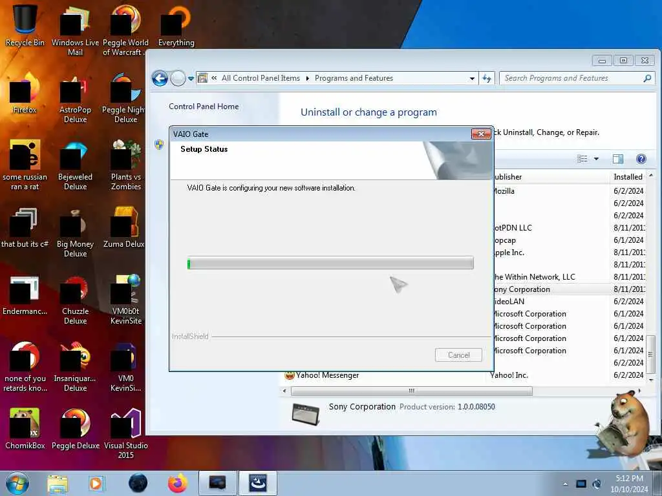The height and width of the screenshot is (496, 662).
Task: Toggle the preview pane icon
Action: pyautogui.click(x=617, y=159)
